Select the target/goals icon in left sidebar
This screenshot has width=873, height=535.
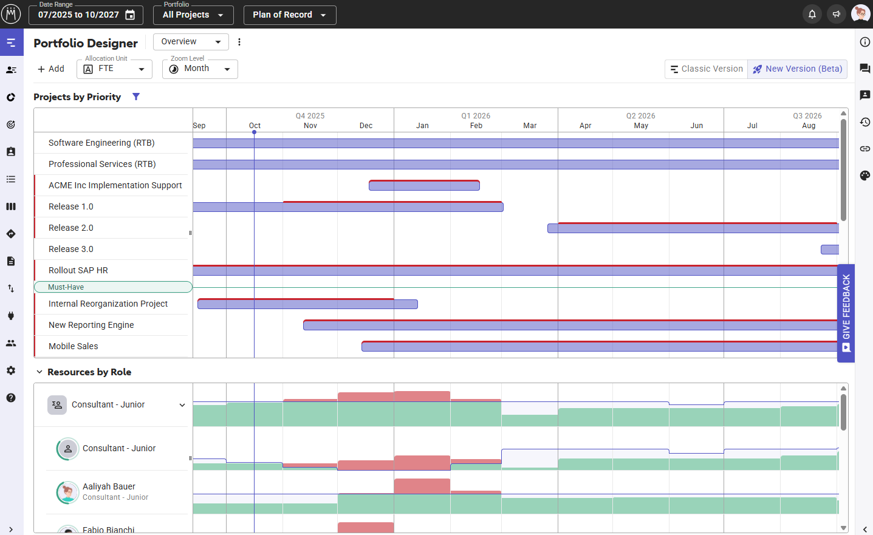(11, 124)
